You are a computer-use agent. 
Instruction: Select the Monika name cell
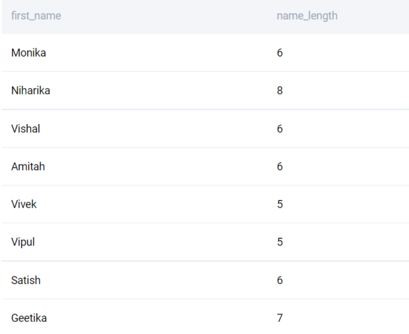(29, 53)
